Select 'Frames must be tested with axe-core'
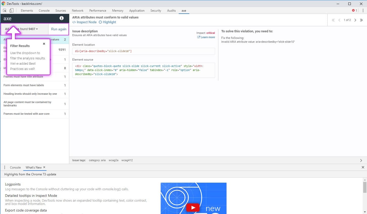Screen dimensions: 367x214 pyautogui.click(x=35, y=114)
